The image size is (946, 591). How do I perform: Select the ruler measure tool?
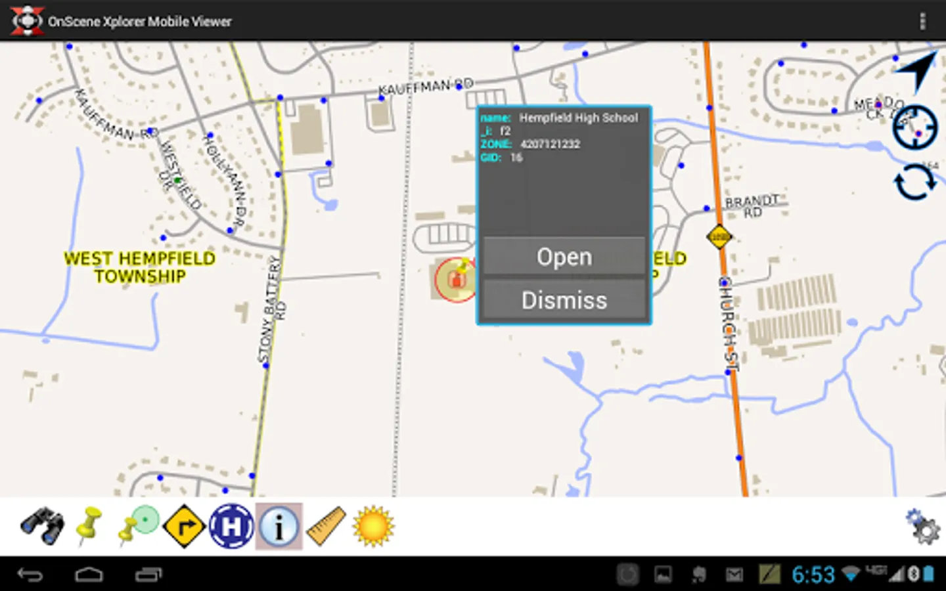coord(326,526)
